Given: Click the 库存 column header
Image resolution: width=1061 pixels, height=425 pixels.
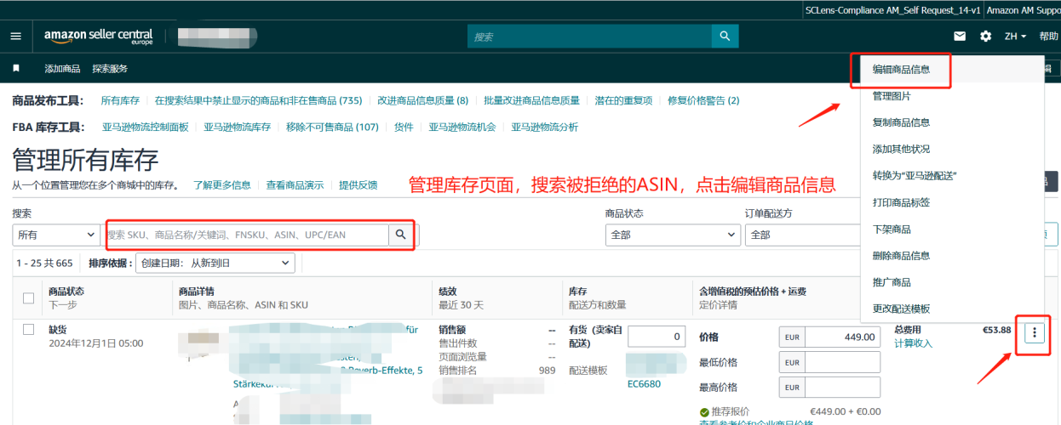Looking at the screenshot, I should click(x=577, y=292).
